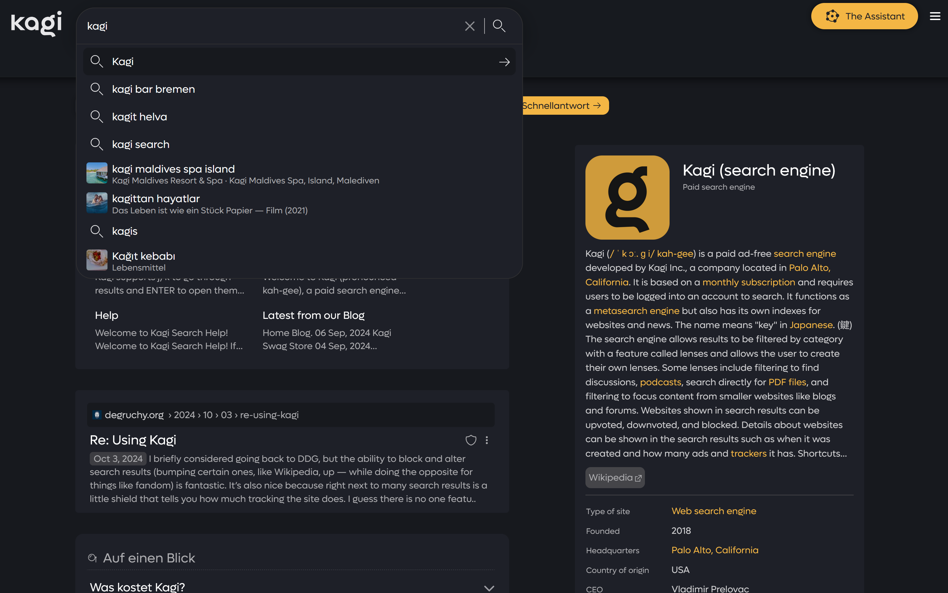Click magnifier icon beside "kagi search"
The width and height of the screenshot is (948, 593).
pyautogui.click(x=97, y=144)
